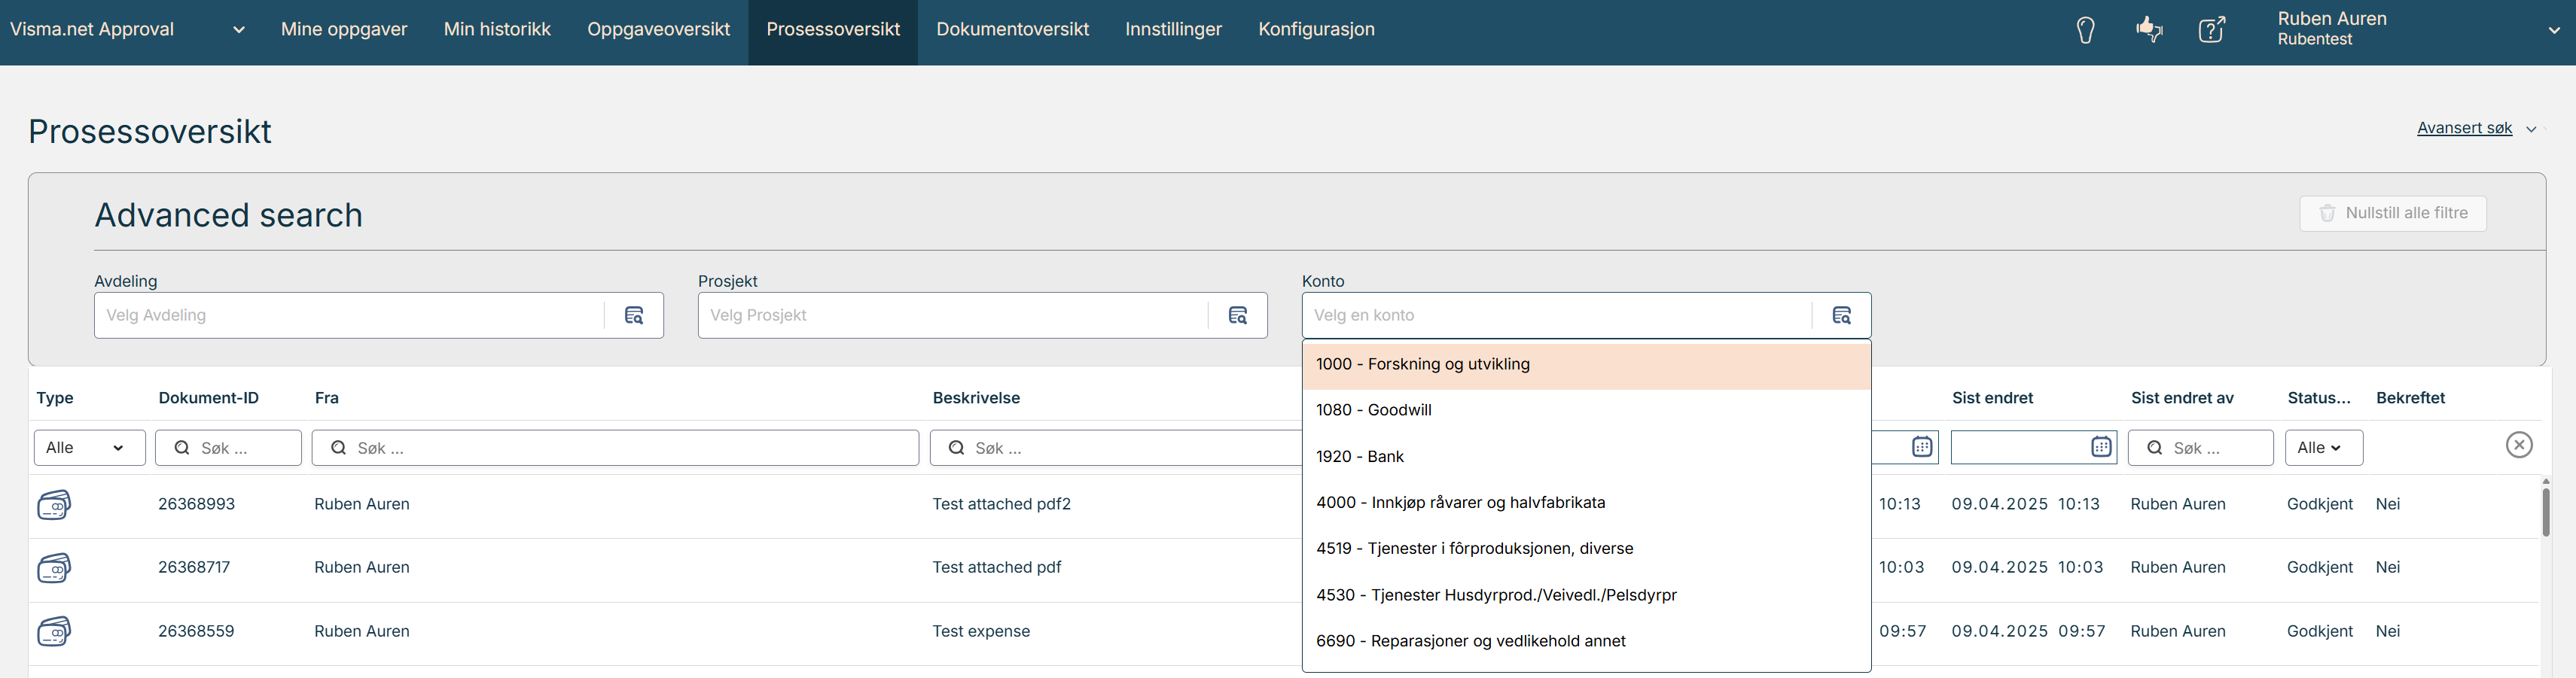
Task: Select 4519 - Tjenester i fôrproduksjonen, diverse
Action: click(1586, 549)
